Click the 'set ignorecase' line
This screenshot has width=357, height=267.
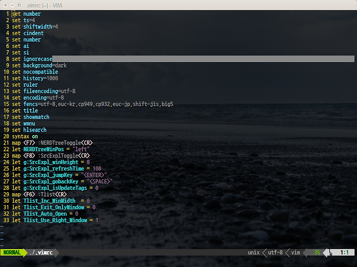(x=32, y=59)
